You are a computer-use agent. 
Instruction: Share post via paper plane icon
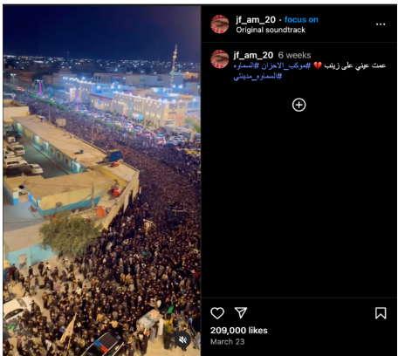(241, 312)
